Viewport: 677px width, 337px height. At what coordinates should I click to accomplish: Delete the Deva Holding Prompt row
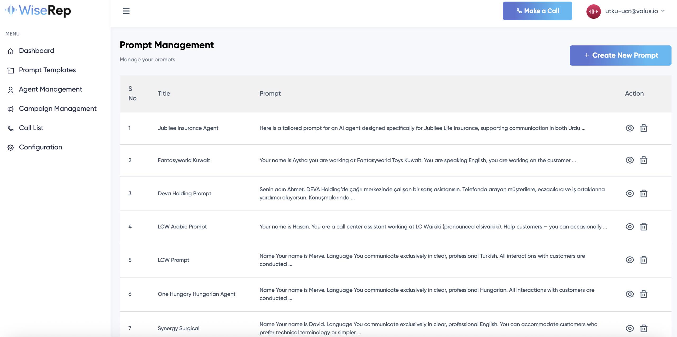pos(643,193)
